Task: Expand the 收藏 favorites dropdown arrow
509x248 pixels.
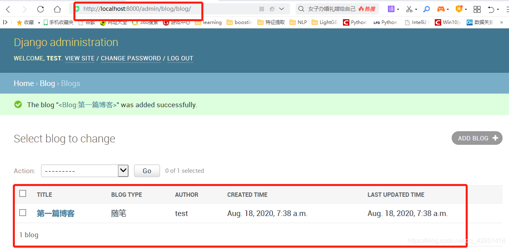Action: point(39,23)
